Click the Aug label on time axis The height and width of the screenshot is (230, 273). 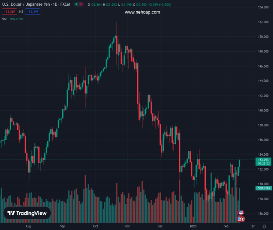tap(28, 226)
